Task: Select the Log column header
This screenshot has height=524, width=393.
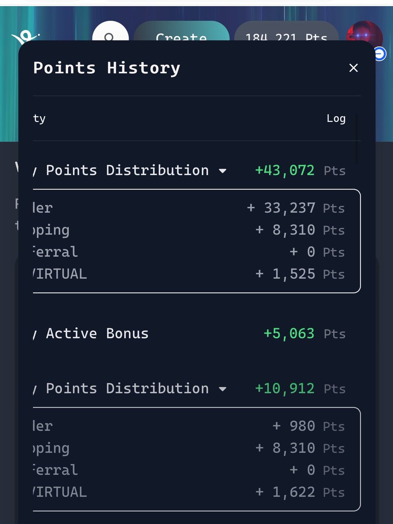Action: point(336,118)
